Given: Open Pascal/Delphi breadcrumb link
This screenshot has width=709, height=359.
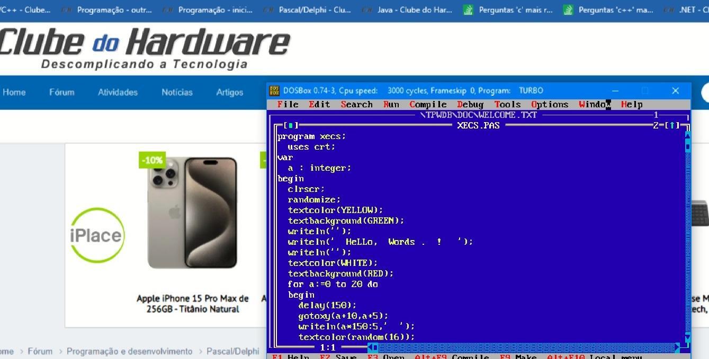Looking at the screenshot, I should (x=233, y=351).
